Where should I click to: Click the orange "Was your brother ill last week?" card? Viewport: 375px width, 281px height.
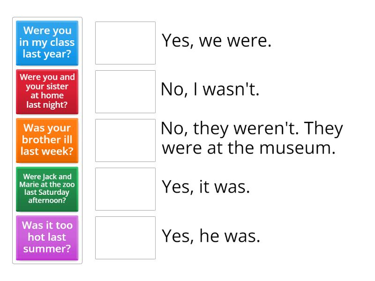(x=47, y=140)
